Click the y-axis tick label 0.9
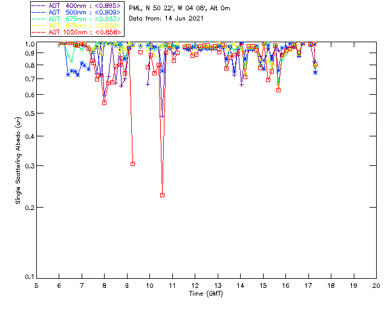 (30, 53)
